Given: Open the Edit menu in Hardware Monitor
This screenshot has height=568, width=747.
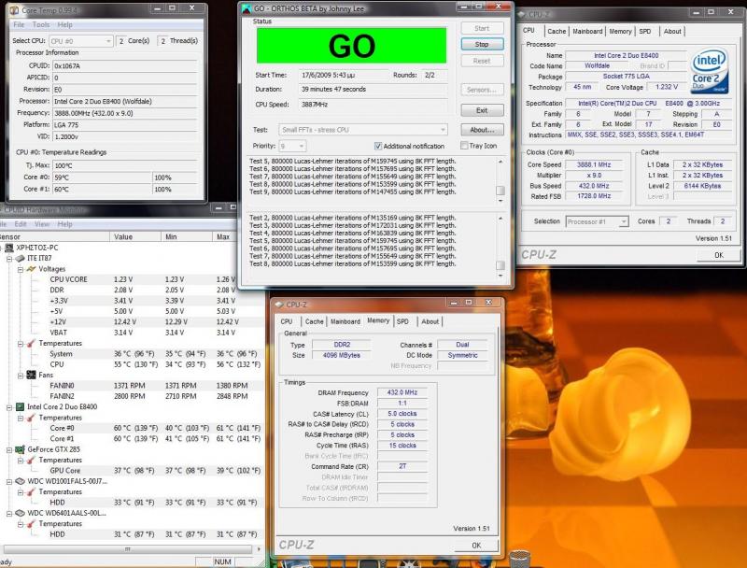Looking at the screenshot, I should [21, 224].
